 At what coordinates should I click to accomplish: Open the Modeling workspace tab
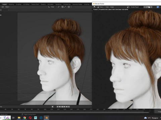click(11, 4)
